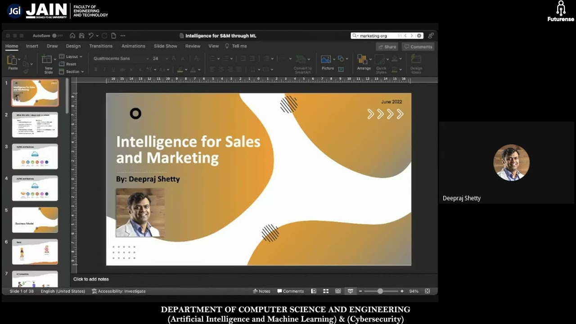Toggle the Notes pane button
This screenshot has height=324, width=576.
click(x=261, y=291)
